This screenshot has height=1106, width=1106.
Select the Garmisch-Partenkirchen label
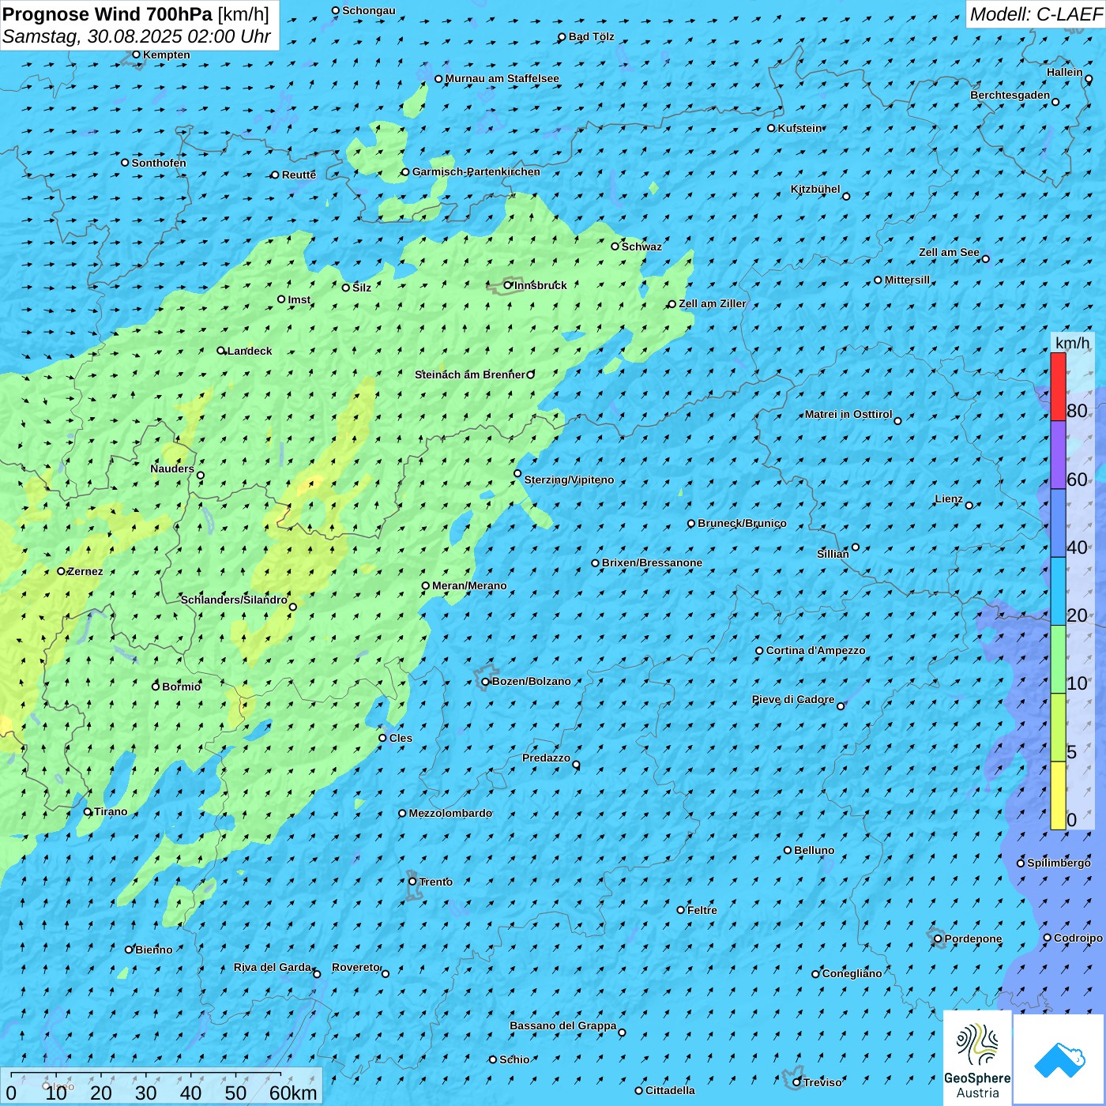[476, 171]
